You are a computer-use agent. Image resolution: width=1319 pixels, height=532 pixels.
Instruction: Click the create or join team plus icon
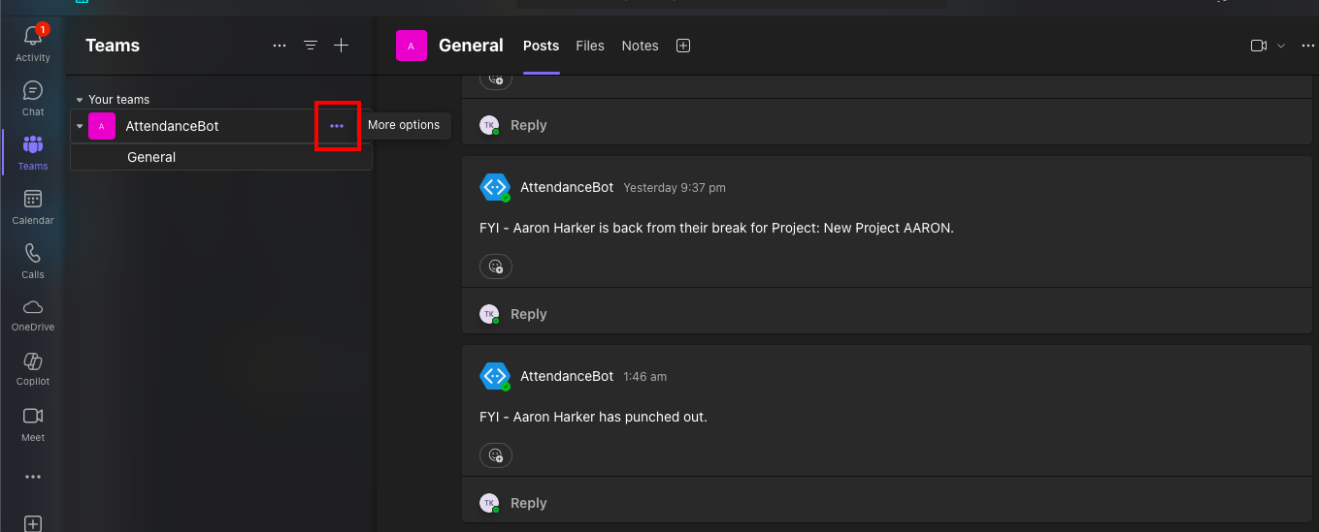(341, 46)
